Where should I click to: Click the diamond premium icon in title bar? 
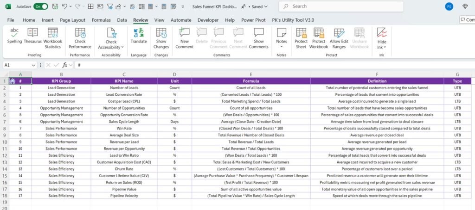coord(466,6)
